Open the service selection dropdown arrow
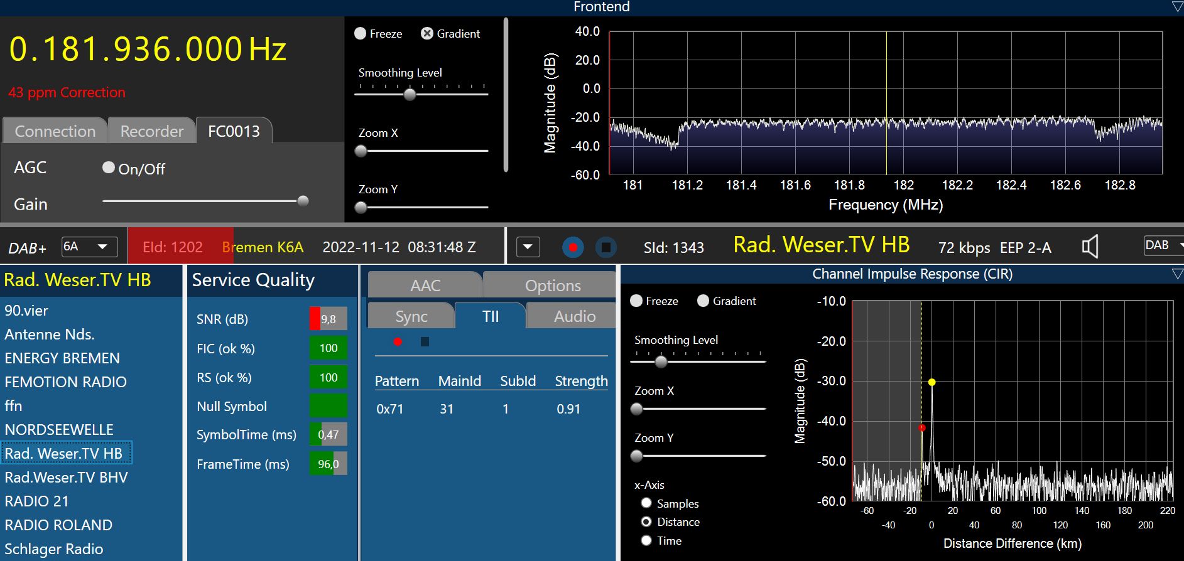The image size is (1184, 561). (528, 247)
